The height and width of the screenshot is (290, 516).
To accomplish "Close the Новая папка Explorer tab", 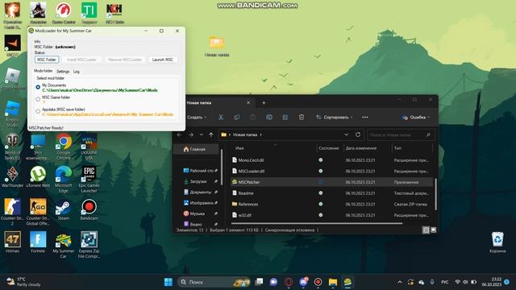I will [x=248, y=103].
